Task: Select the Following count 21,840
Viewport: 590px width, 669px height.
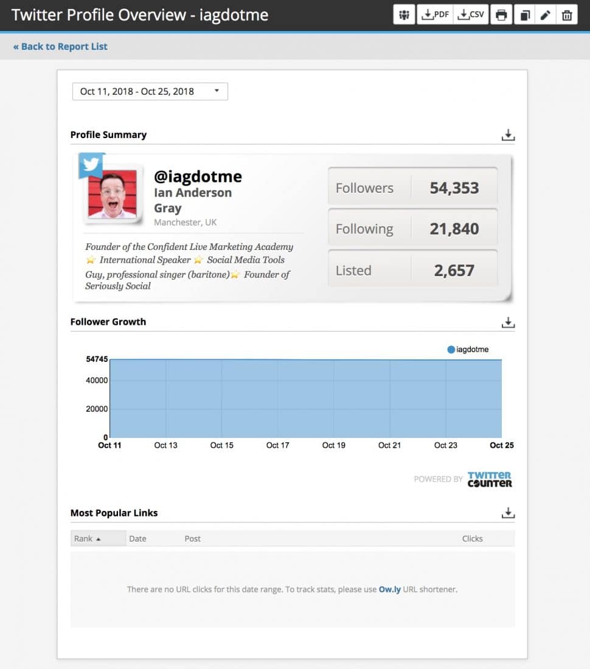Action: [454, 229]
